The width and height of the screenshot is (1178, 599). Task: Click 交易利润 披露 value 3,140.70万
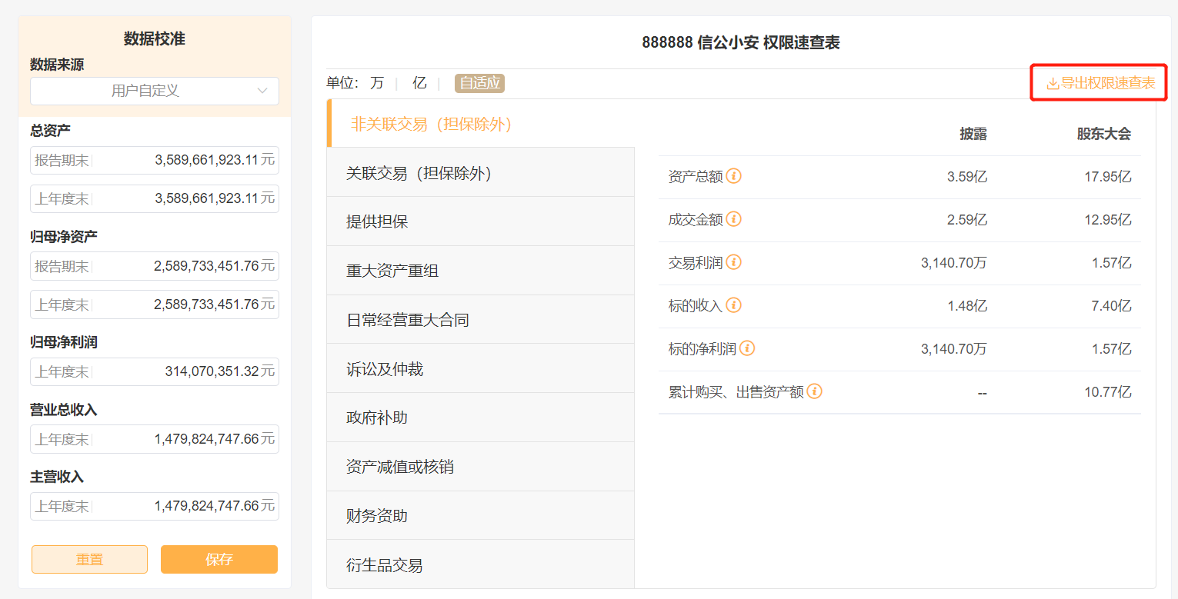(x=954, y=263)
